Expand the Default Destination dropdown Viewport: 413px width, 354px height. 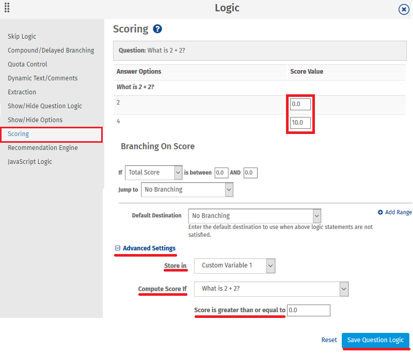point(256,216)
